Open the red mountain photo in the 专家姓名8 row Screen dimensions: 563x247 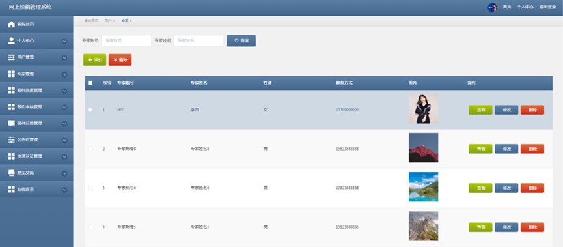click(423, 148)
